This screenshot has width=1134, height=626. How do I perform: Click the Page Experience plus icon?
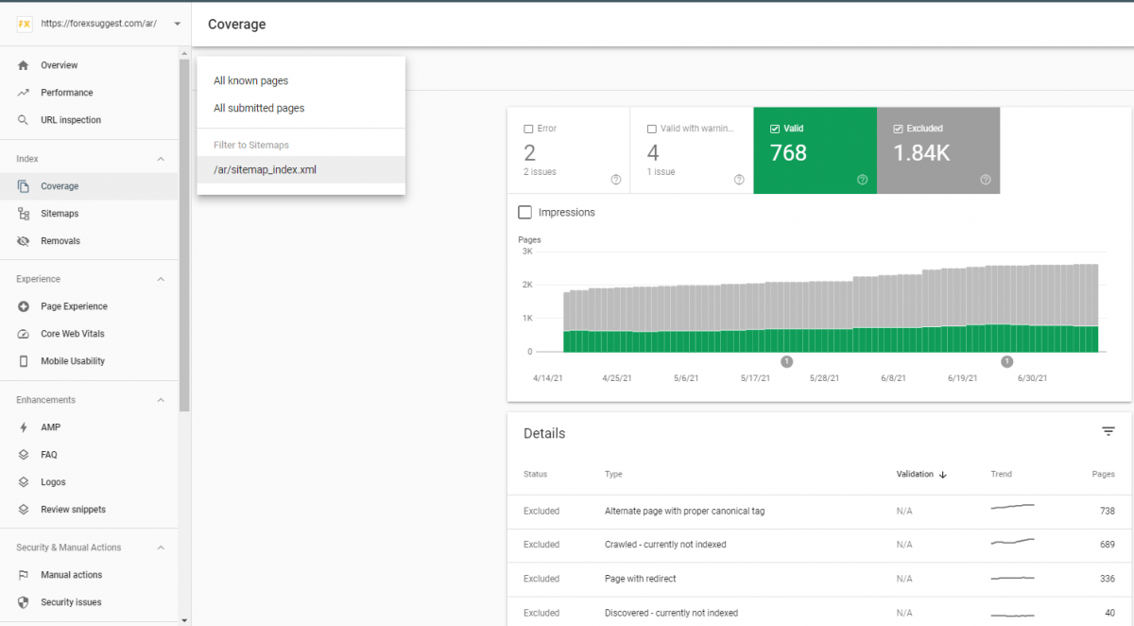[x=24, y=306]
